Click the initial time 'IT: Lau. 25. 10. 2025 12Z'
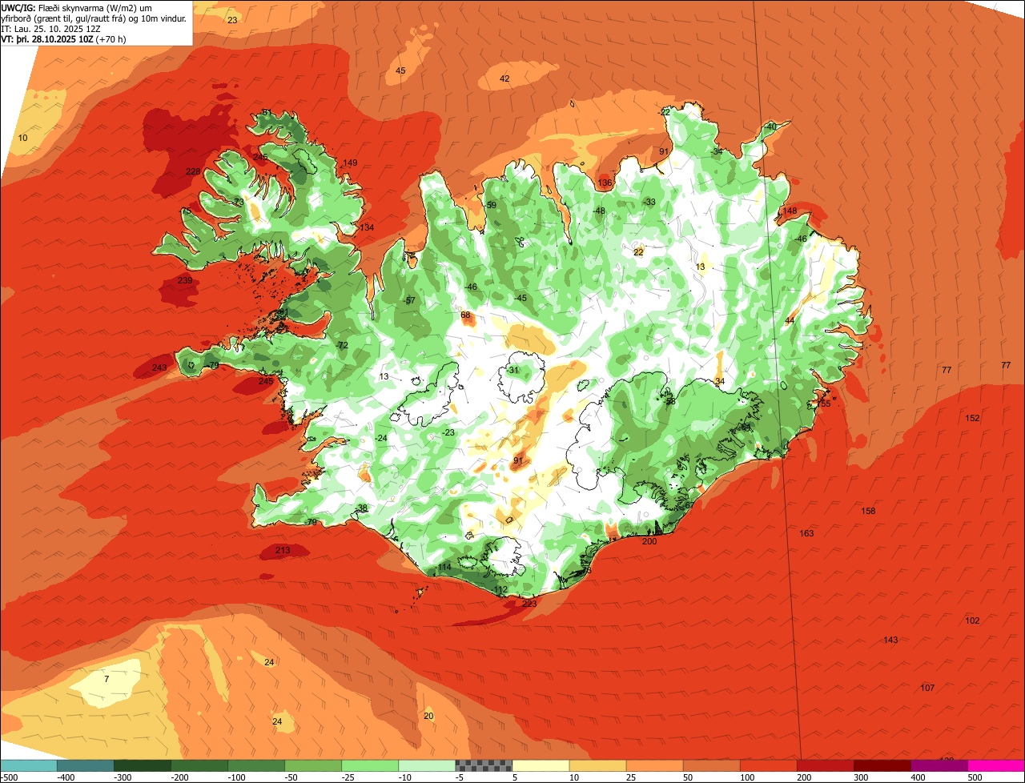This screenshot has width=1025, height=783. tap(51, 29)
